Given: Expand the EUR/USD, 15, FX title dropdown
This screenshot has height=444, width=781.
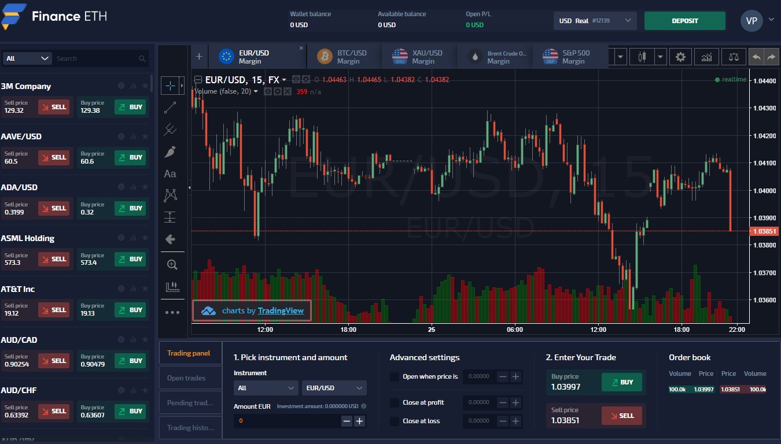Looking at the screenshot, I should click(283, 80).
